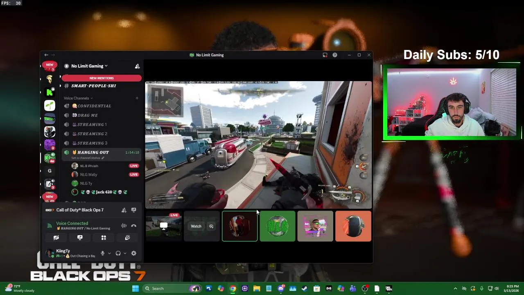Deafen with the headphones icon
The height and width of the screenshot is (295, 524).
(118, 253)
